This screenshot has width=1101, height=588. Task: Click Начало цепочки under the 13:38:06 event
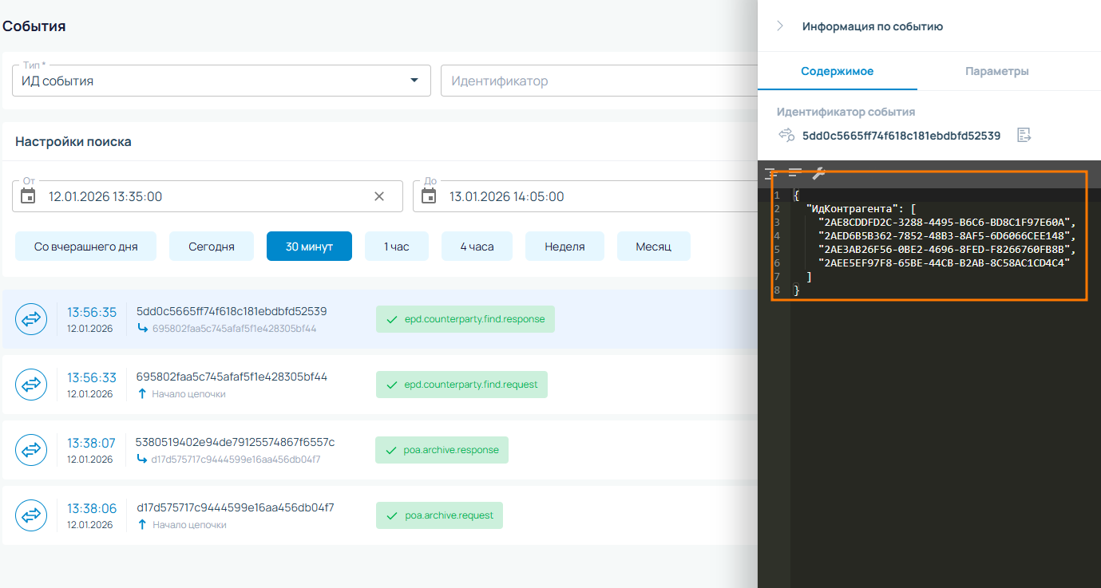tap(189, 525)
